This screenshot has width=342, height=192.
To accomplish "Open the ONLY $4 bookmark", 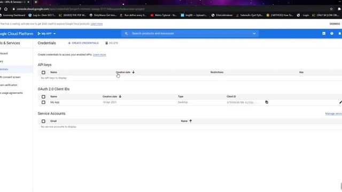I will click(325, 15).
